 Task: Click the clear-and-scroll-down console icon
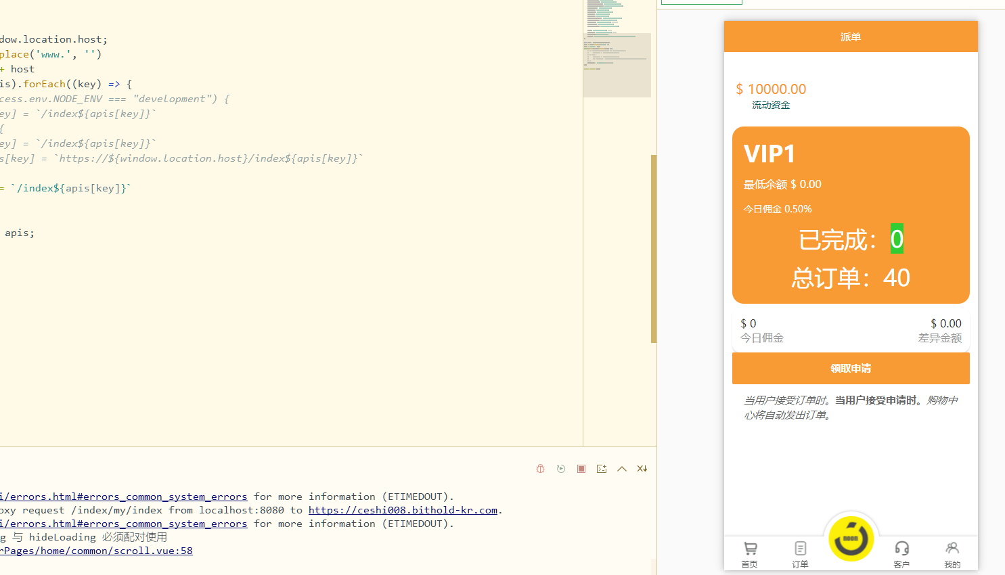pyautogui.click(x=642, y=469)
